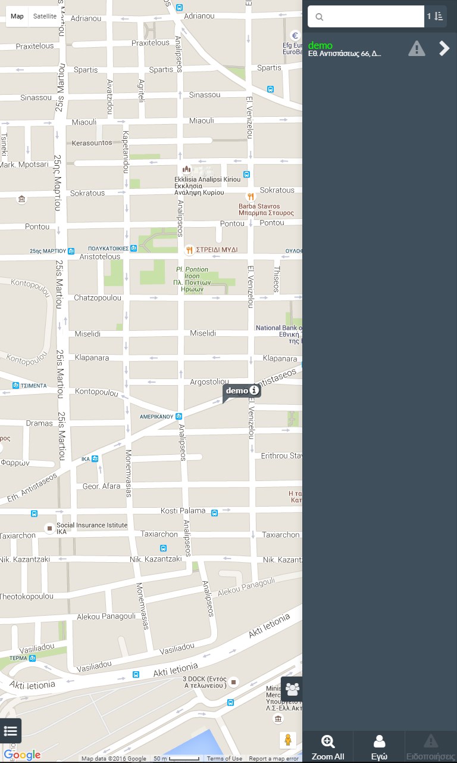Click the warning triangle beside demo entry
This screenshot has height=763, width=457.
coord(417,49)
